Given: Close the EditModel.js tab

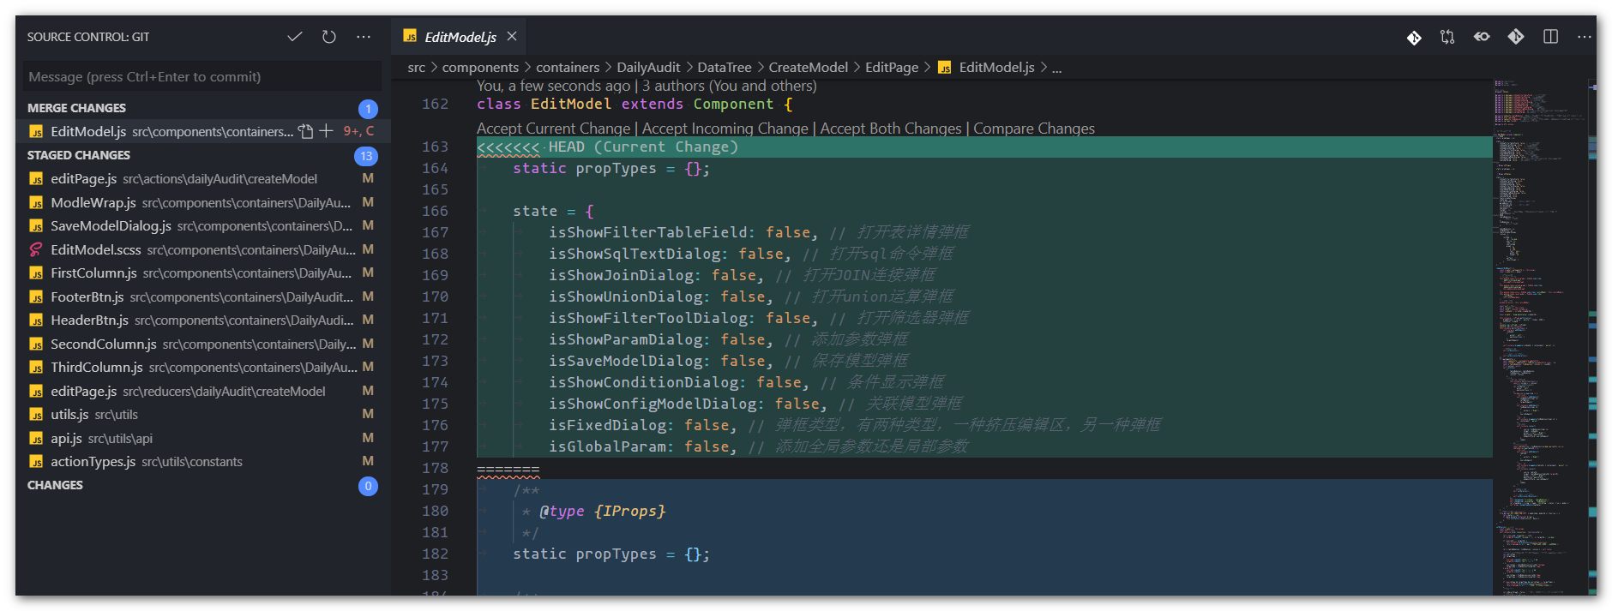Looking at the screenshot, I should coord(512,36).
